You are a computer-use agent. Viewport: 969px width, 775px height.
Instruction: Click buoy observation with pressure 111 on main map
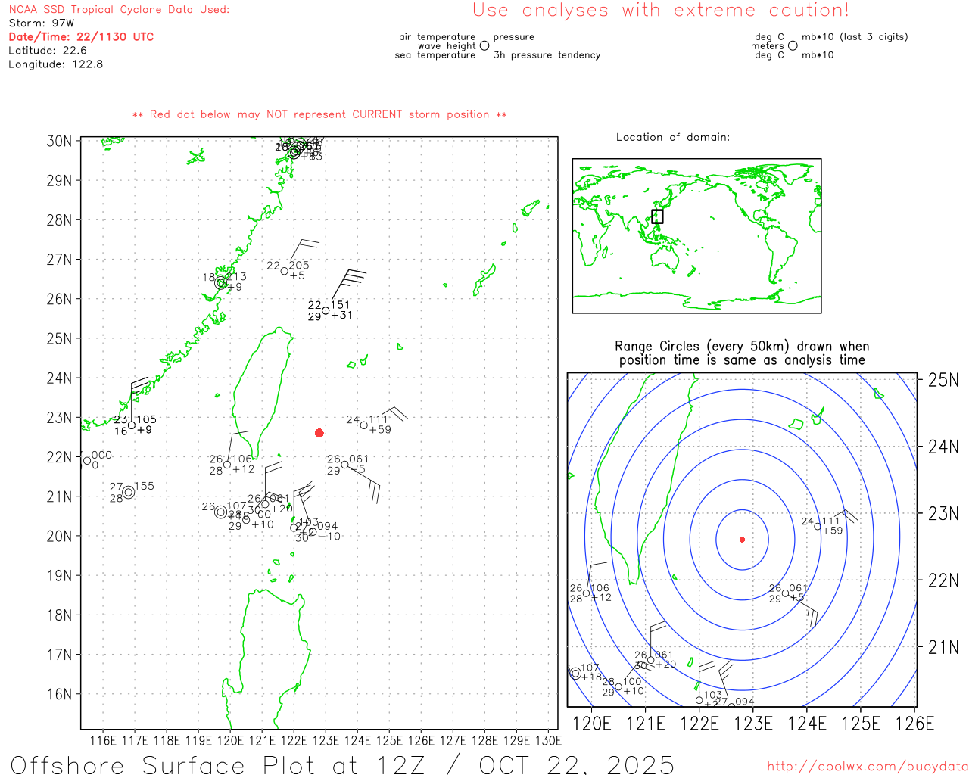point(364,425)
